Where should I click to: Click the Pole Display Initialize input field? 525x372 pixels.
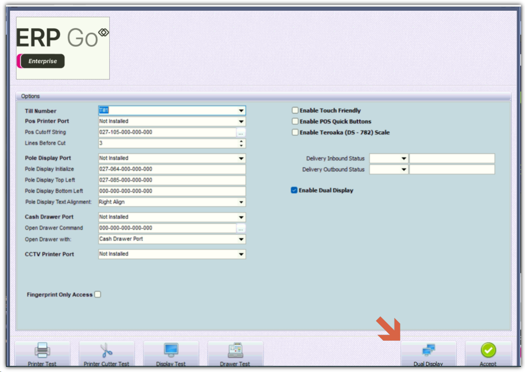click(171, 169)
